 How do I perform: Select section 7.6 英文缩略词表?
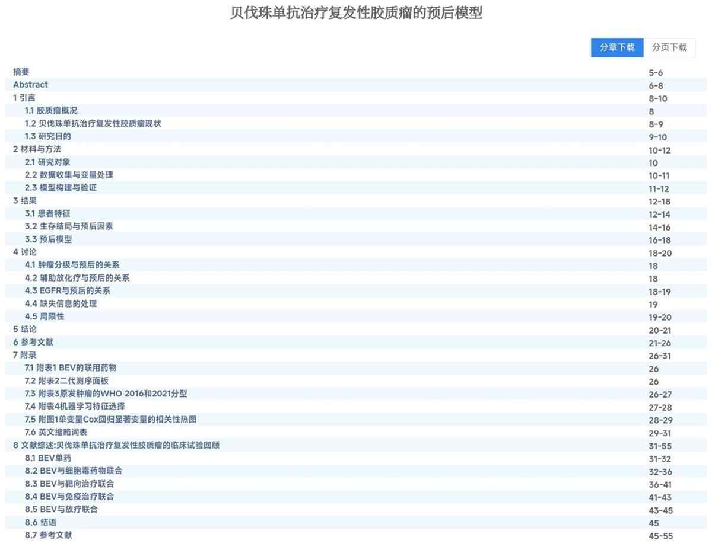click(56, 432)
